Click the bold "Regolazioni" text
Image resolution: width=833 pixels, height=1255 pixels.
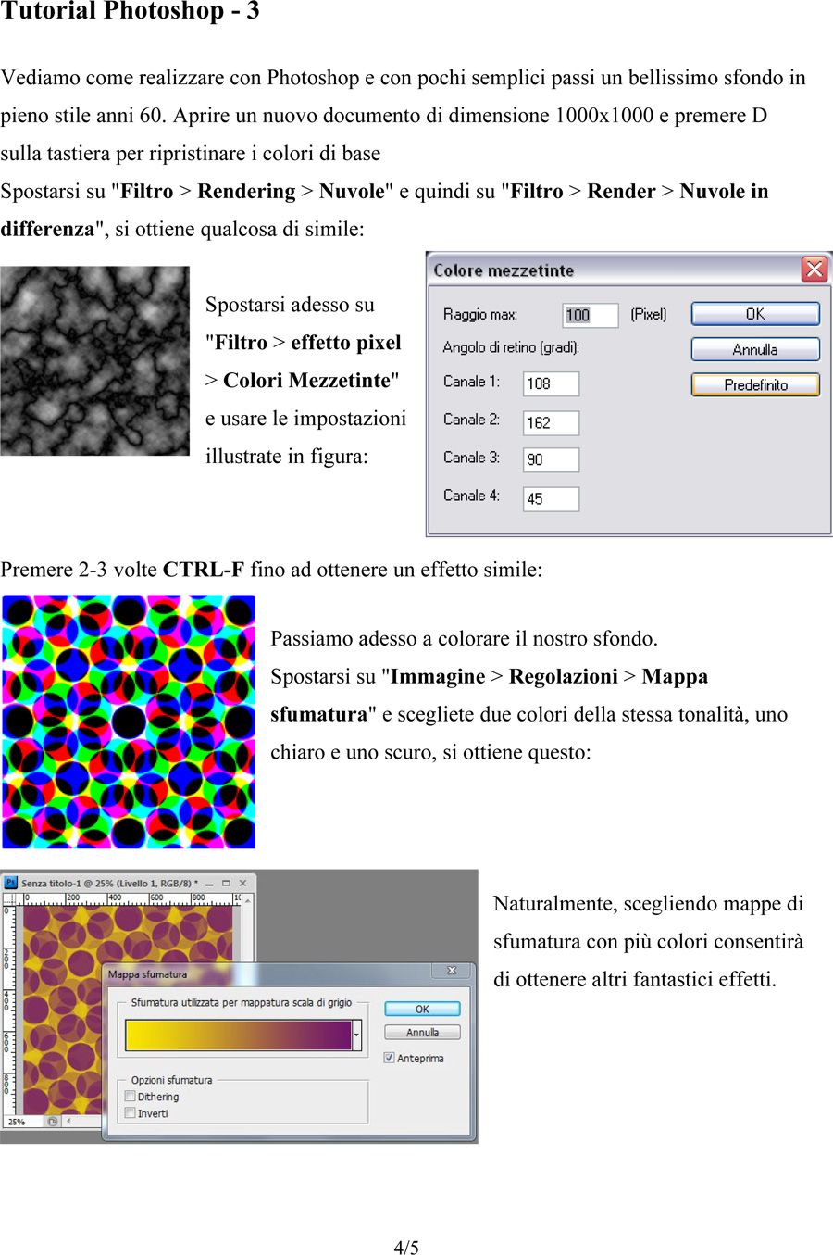coord(564,676)
